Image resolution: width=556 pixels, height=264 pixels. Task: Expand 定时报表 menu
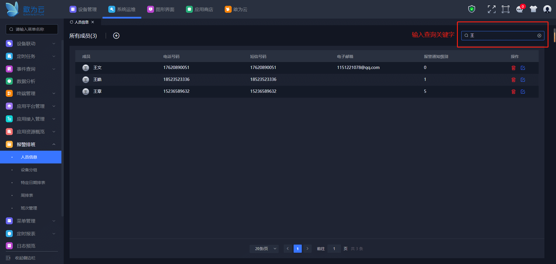[31, 234]
